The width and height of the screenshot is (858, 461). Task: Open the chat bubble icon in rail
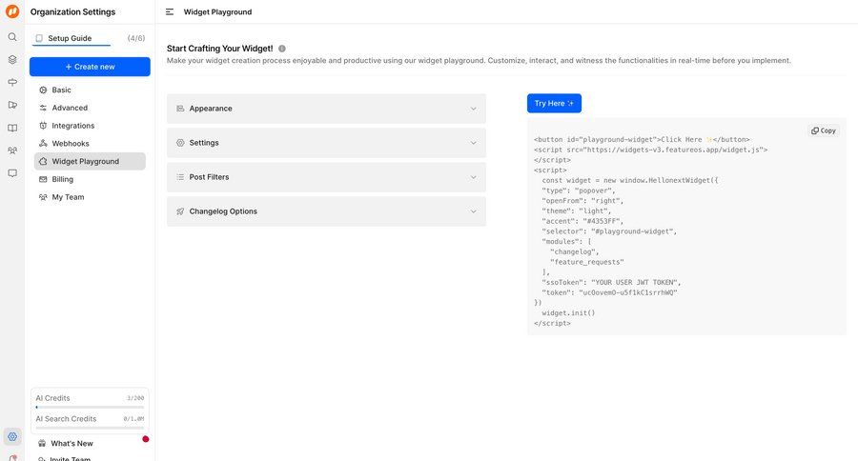point(12,173)
